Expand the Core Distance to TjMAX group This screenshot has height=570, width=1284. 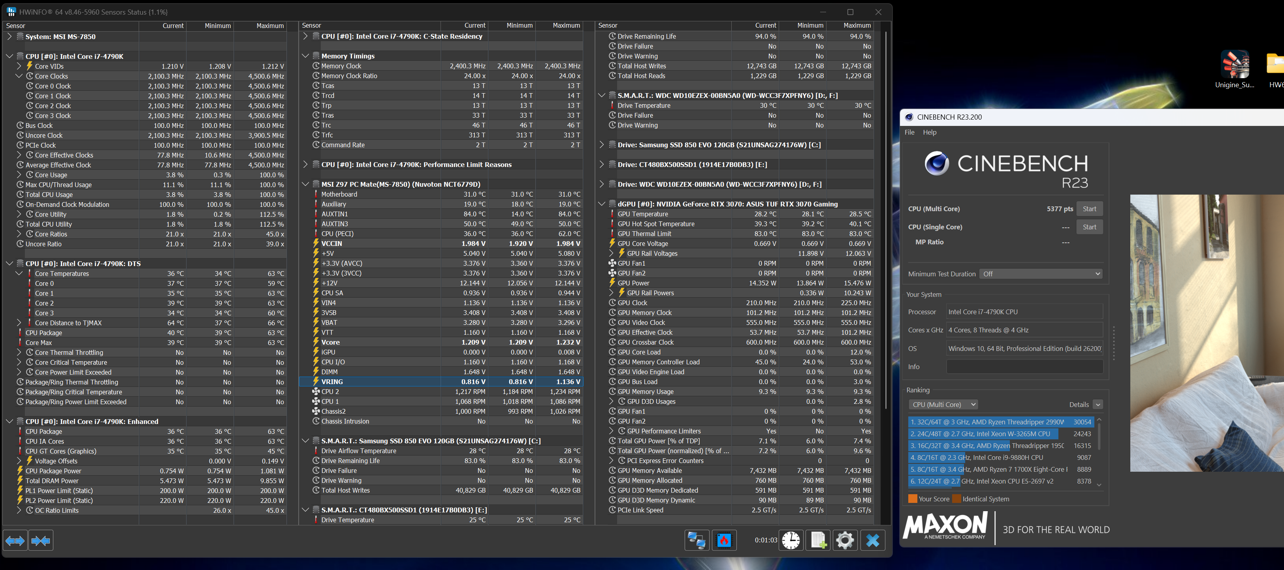pyautogui.click(x=19, y=322)
